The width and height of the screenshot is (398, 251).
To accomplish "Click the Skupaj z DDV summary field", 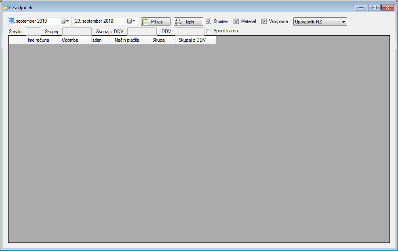I will 142,32.
